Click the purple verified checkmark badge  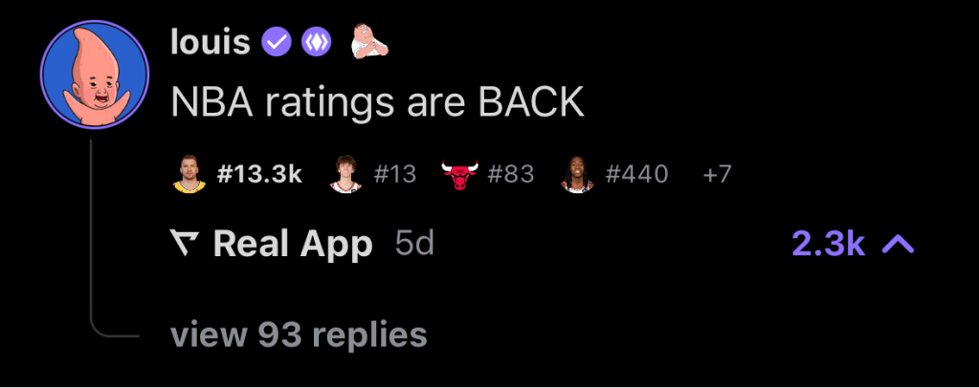pyautogui.click(x=276, y=43)
